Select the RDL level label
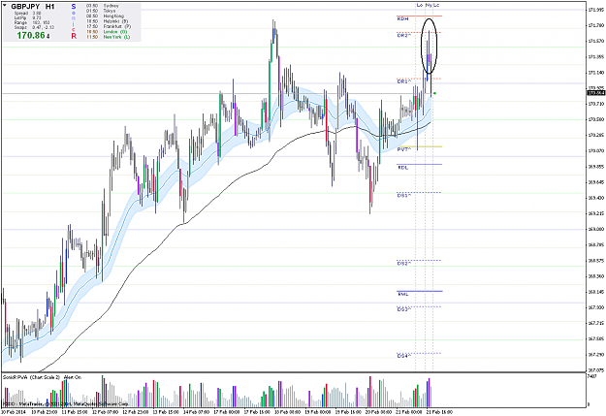This screenshot has height=416, width=606. point(402,168)
